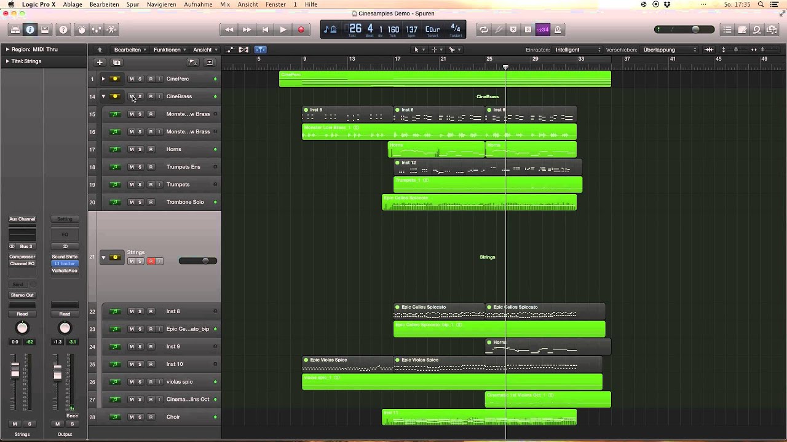Open the Funktionen dropdown menu
The height and width of the screenshot is (442, 787).
coord(170,50)
